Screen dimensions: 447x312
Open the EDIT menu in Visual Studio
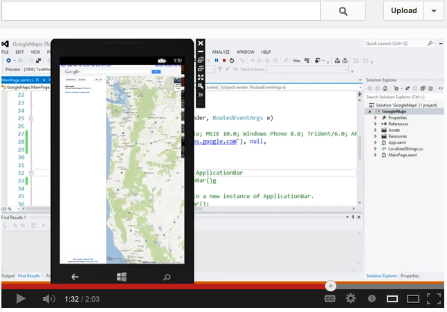19,52
